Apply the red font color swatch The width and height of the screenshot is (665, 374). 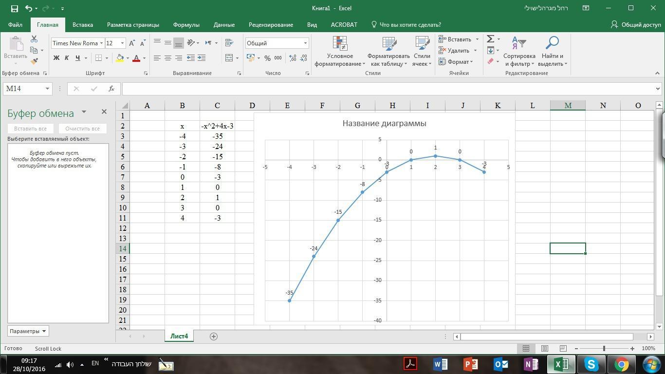coord(136,58)
